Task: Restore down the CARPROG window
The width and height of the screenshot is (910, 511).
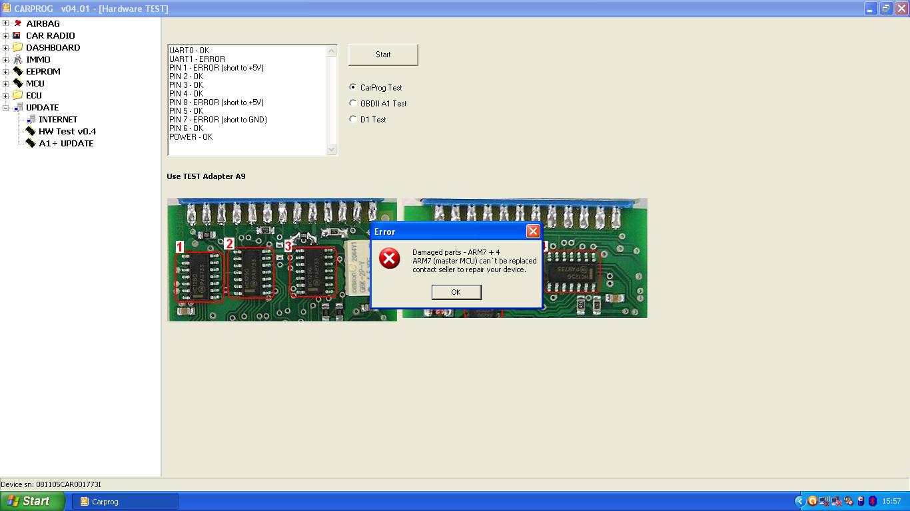Action: (x=886, y=9)
